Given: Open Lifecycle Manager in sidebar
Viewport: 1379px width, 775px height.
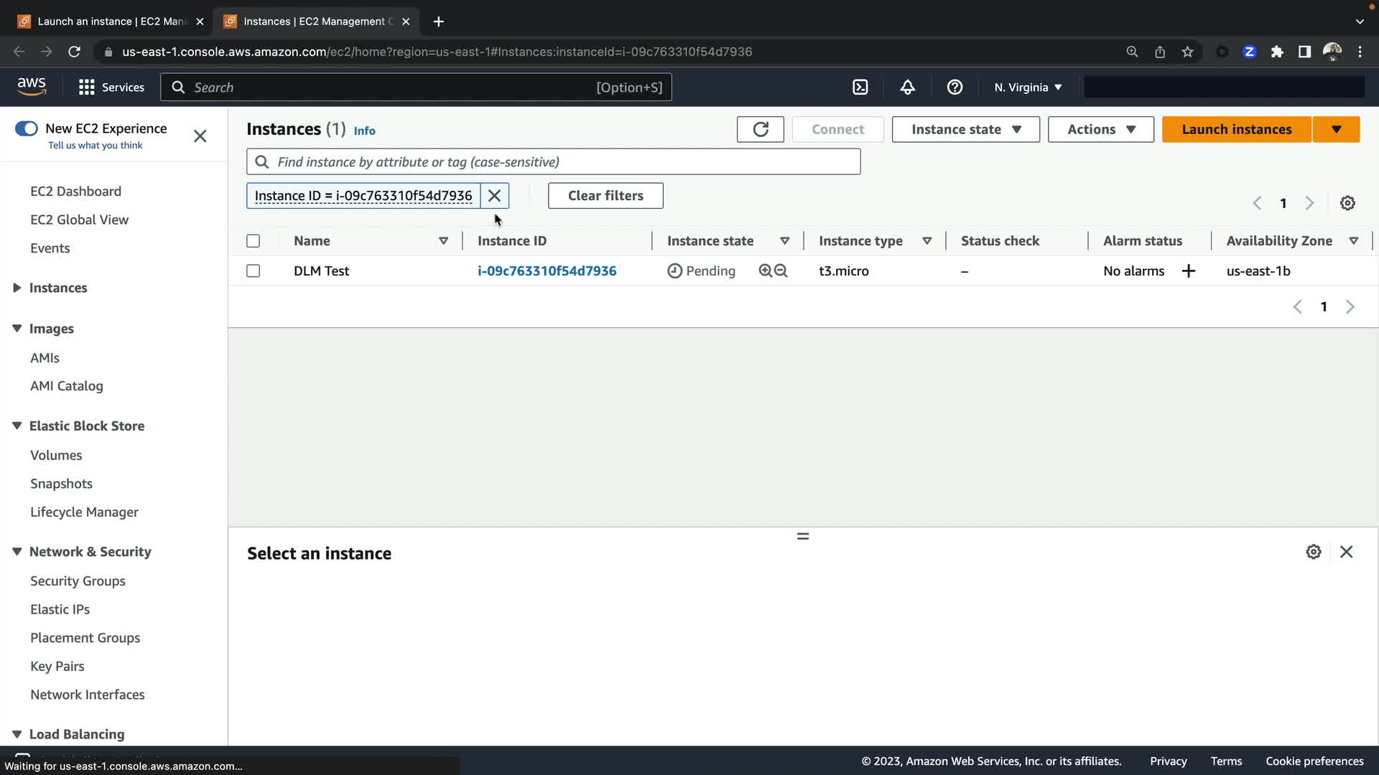Looking at the screenshot, I should [84, 512].
